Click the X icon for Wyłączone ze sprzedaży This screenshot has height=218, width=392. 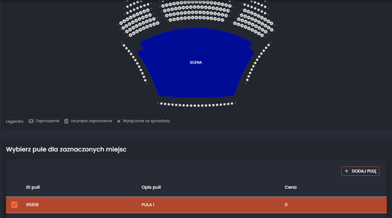[119, 121]
